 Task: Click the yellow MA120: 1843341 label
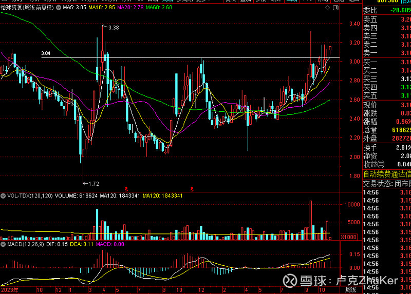point(163,196)
